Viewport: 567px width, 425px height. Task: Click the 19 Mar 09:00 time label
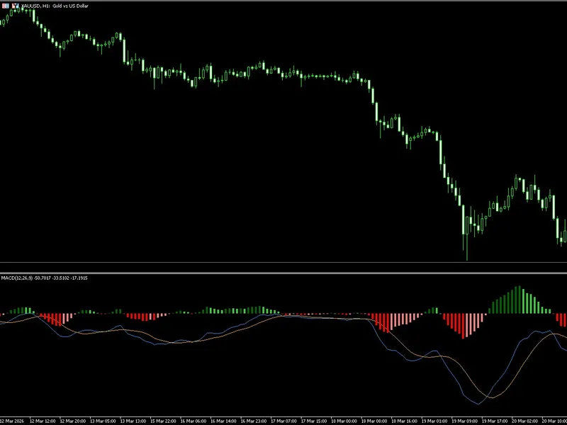(464, 421)
